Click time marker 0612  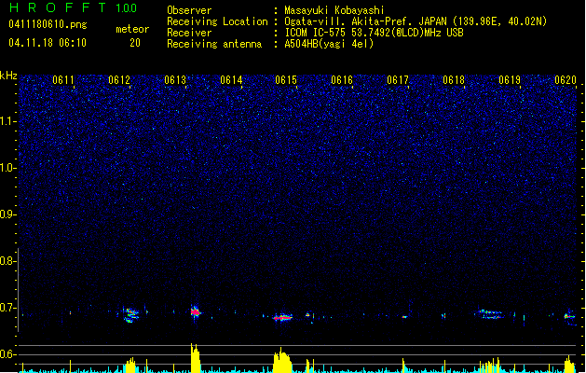click(119, 80)
